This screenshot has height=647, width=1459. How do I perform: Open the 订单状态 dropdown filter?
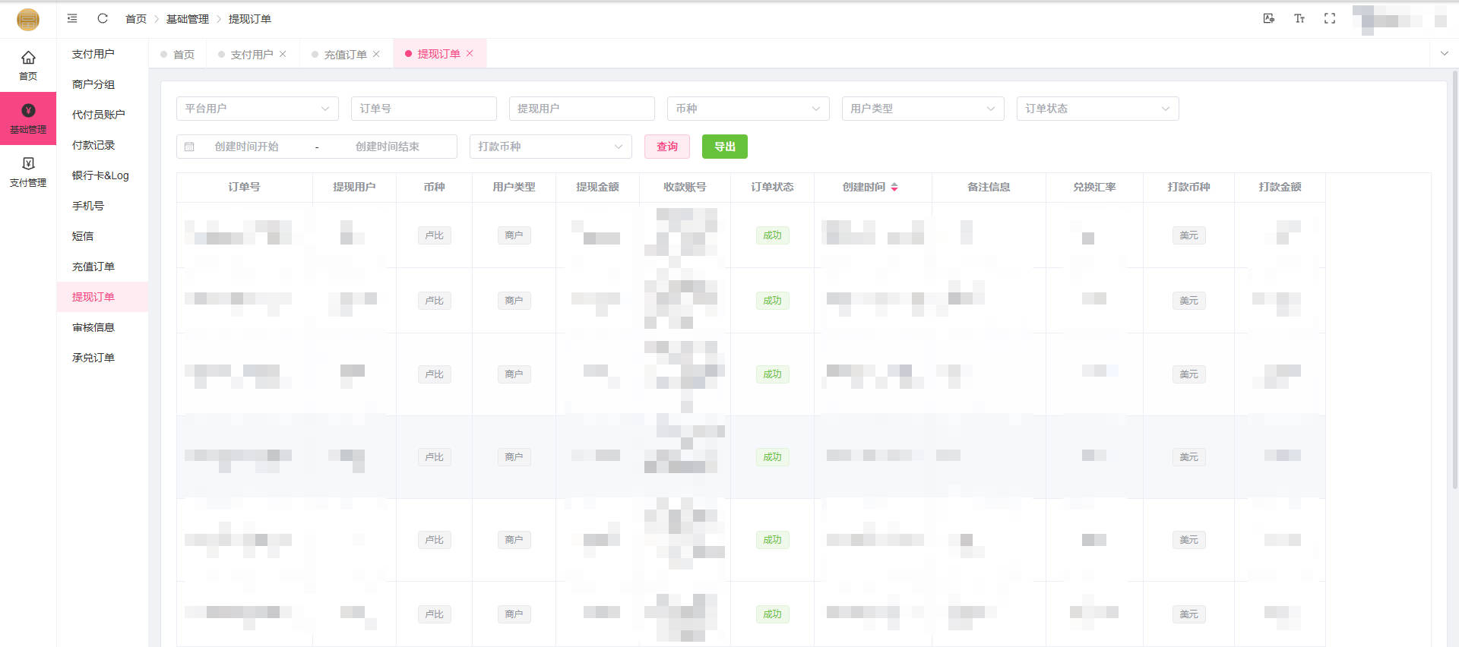[x=1097, y=109]
